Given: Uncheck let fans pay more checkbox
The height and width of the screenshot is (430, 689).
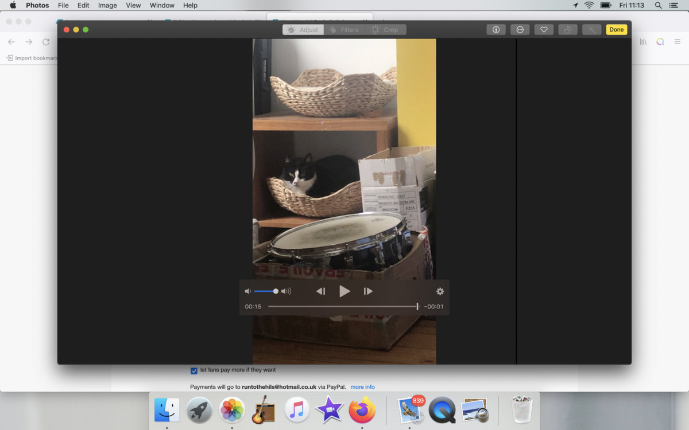Looking at the screenshot, I should pyautogui.click(x=194, y=370).
